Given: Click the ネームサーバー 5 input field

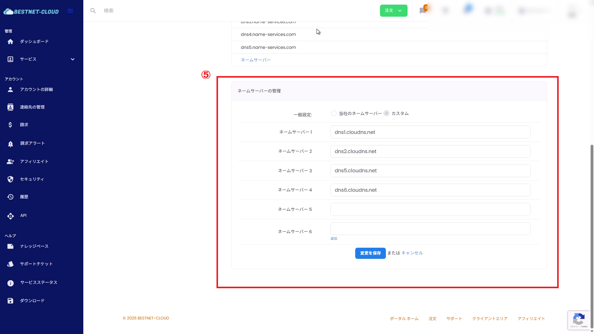Looking at the screenshot, I should 430,209.
